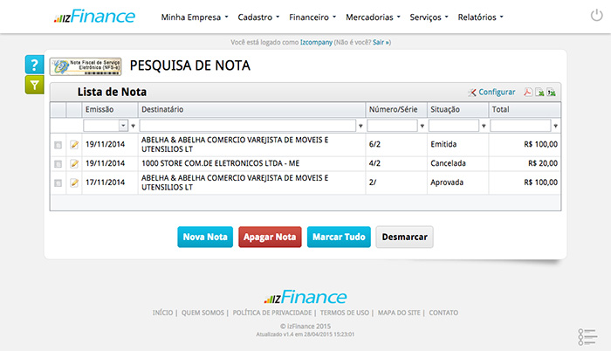Image resolution: width=611 pixels, height=351 pixels.
Task: Open MAPA DO SITE footer link
Action: (399, 313)
